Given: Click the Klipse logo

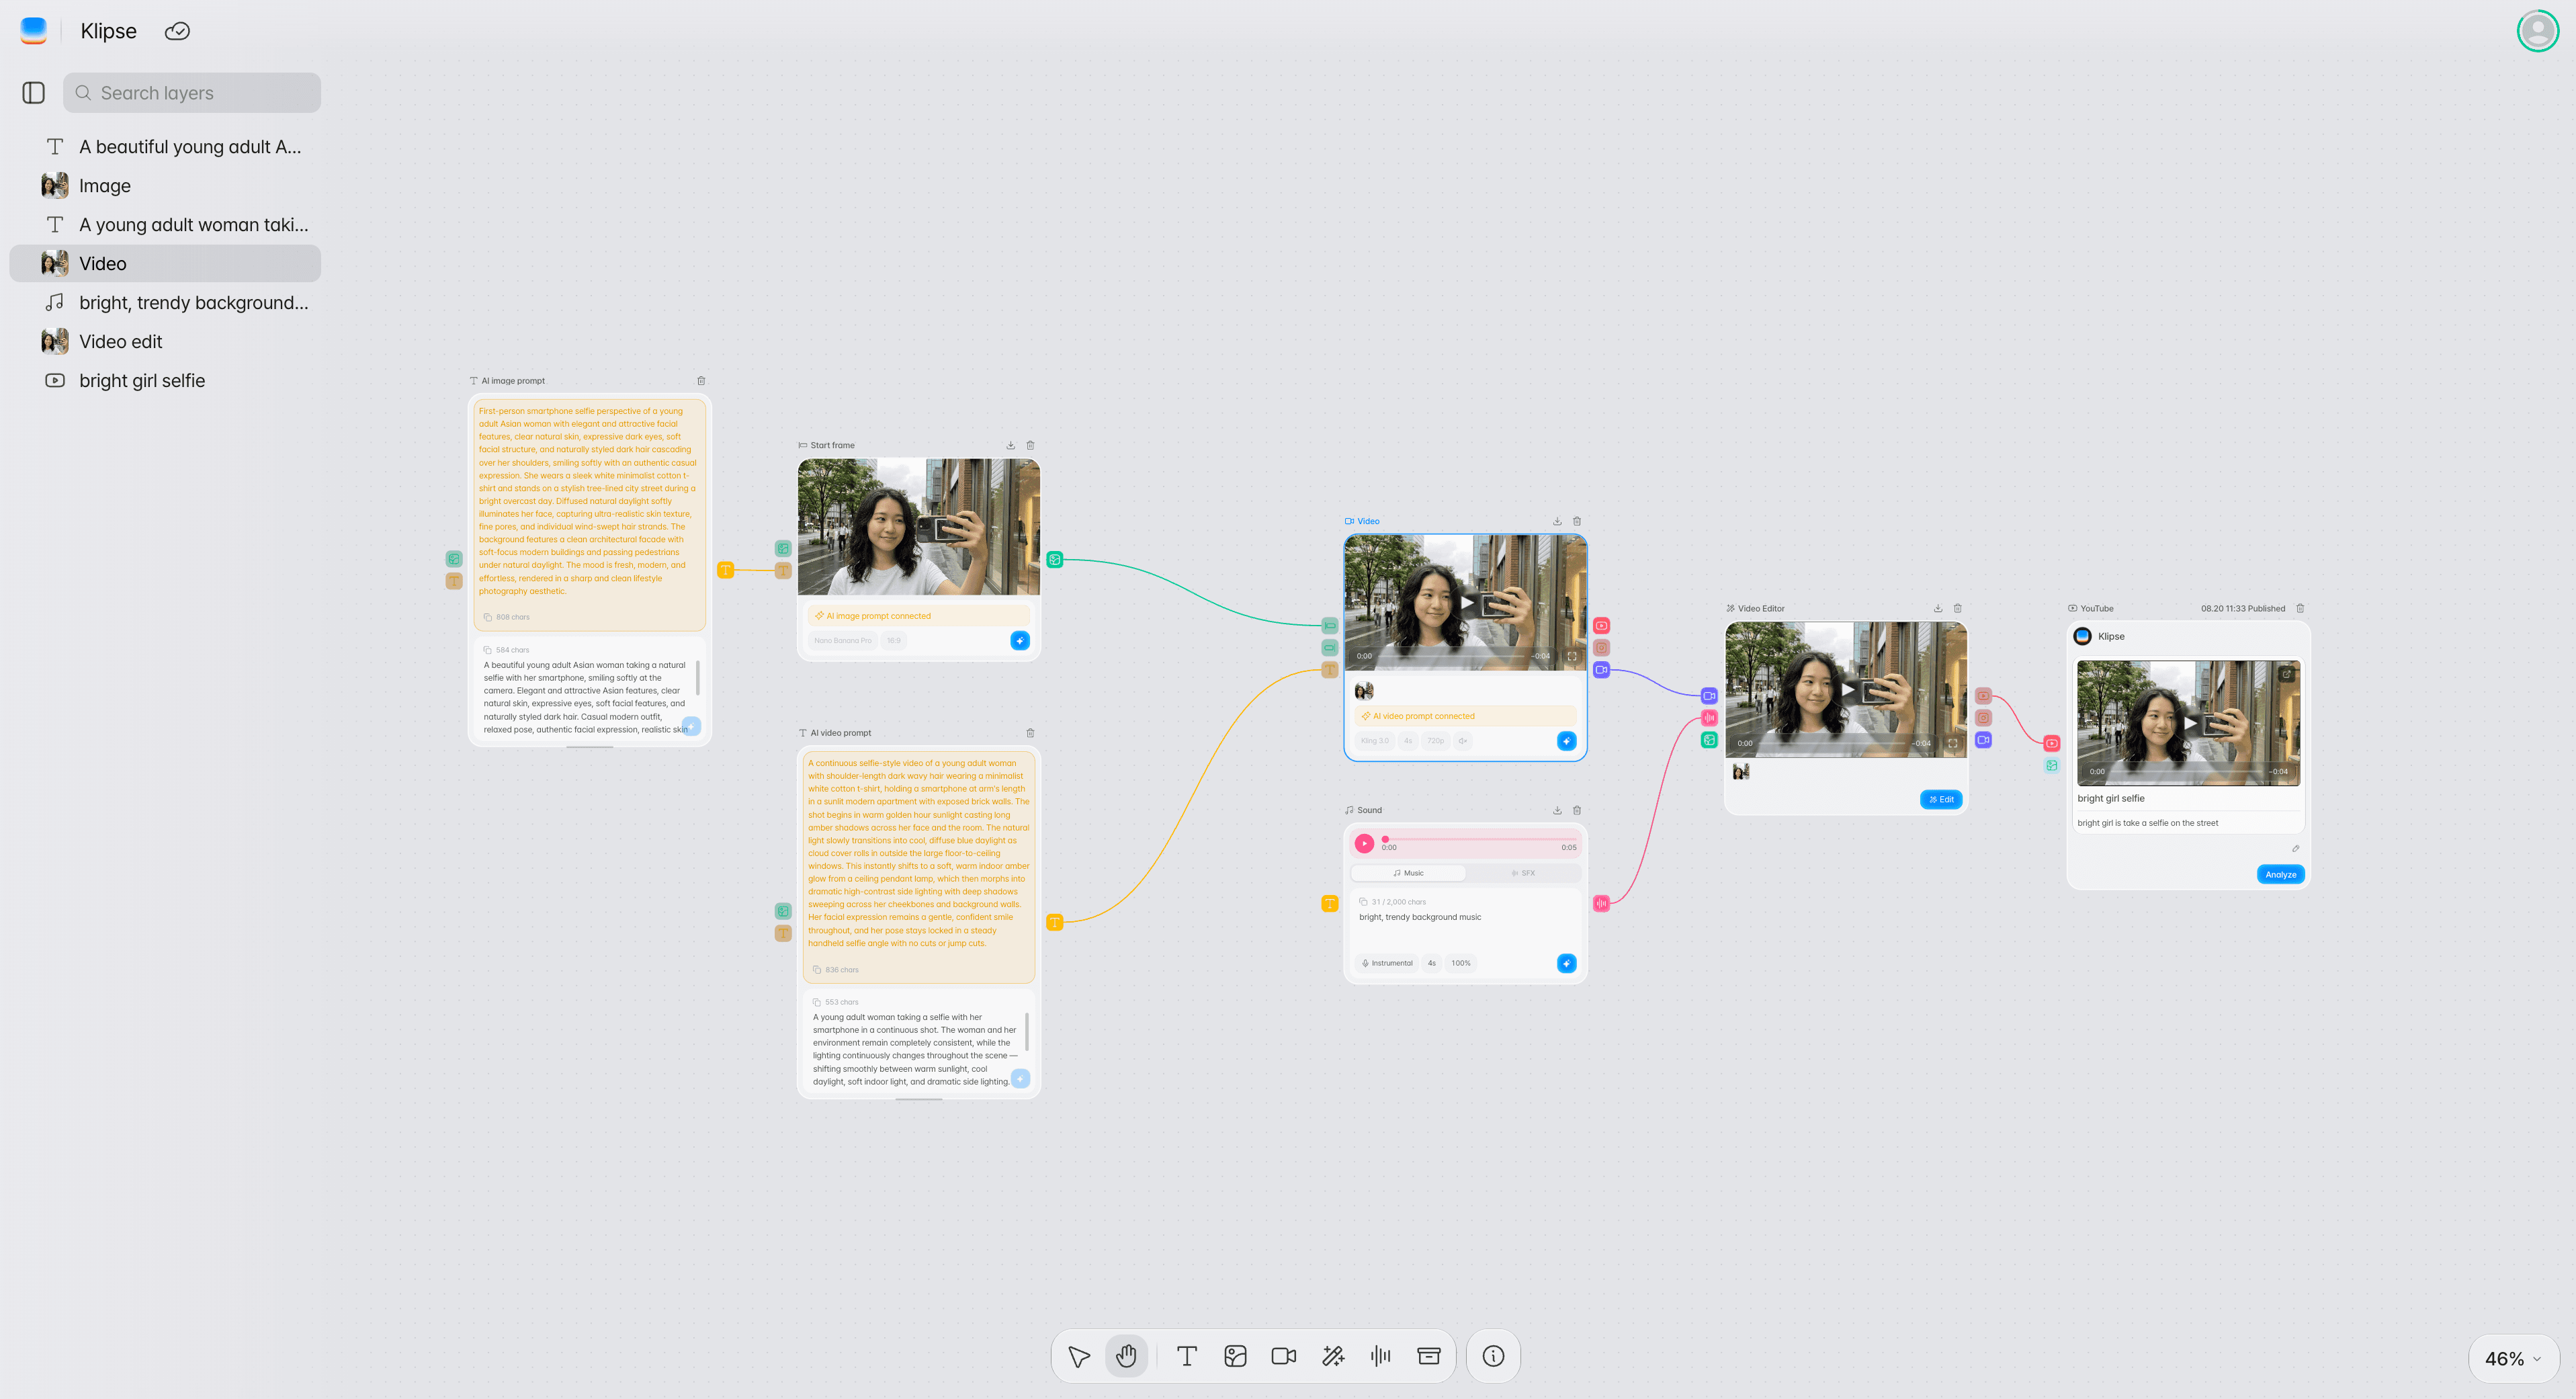Looking at the screenshot, I should click(x=33, y=31).
